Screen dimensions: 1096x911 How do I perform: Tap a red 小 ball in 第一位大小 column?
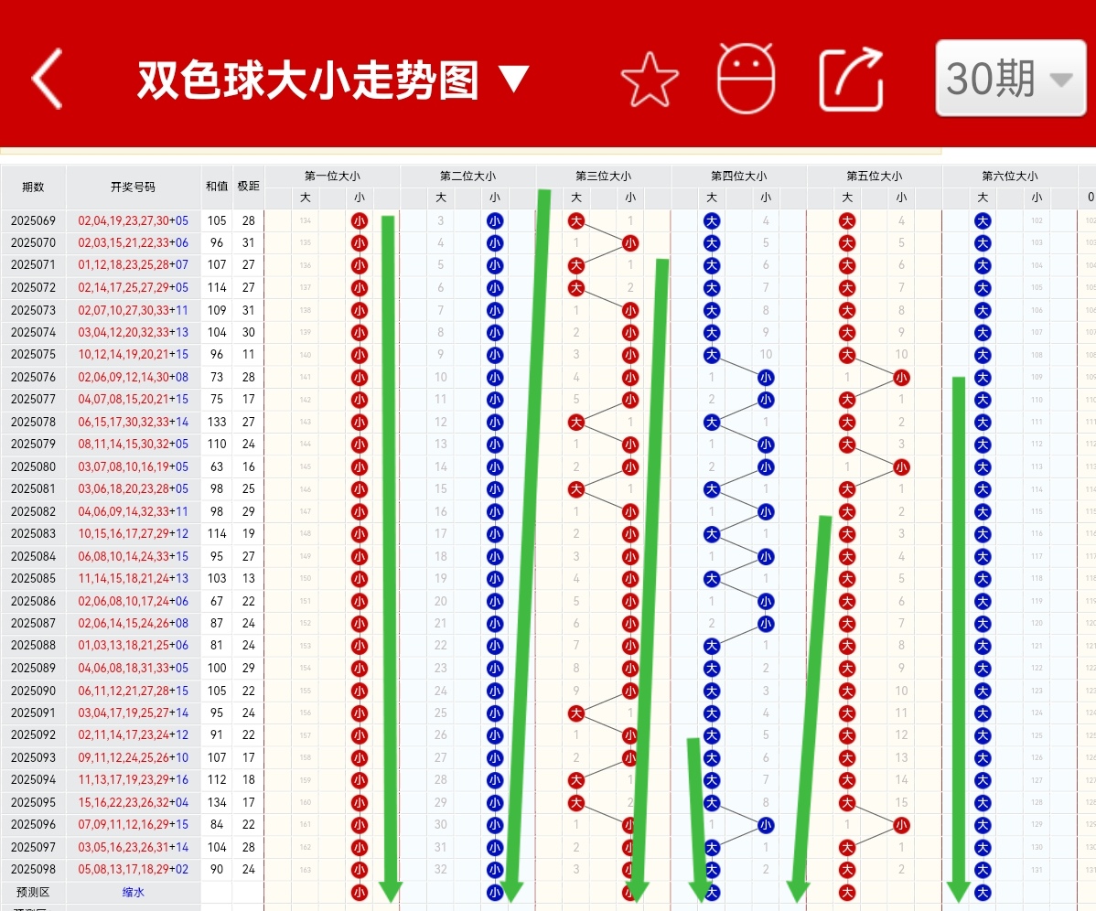360,220
